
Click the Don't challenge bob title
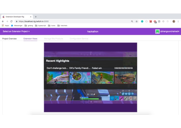57,68
